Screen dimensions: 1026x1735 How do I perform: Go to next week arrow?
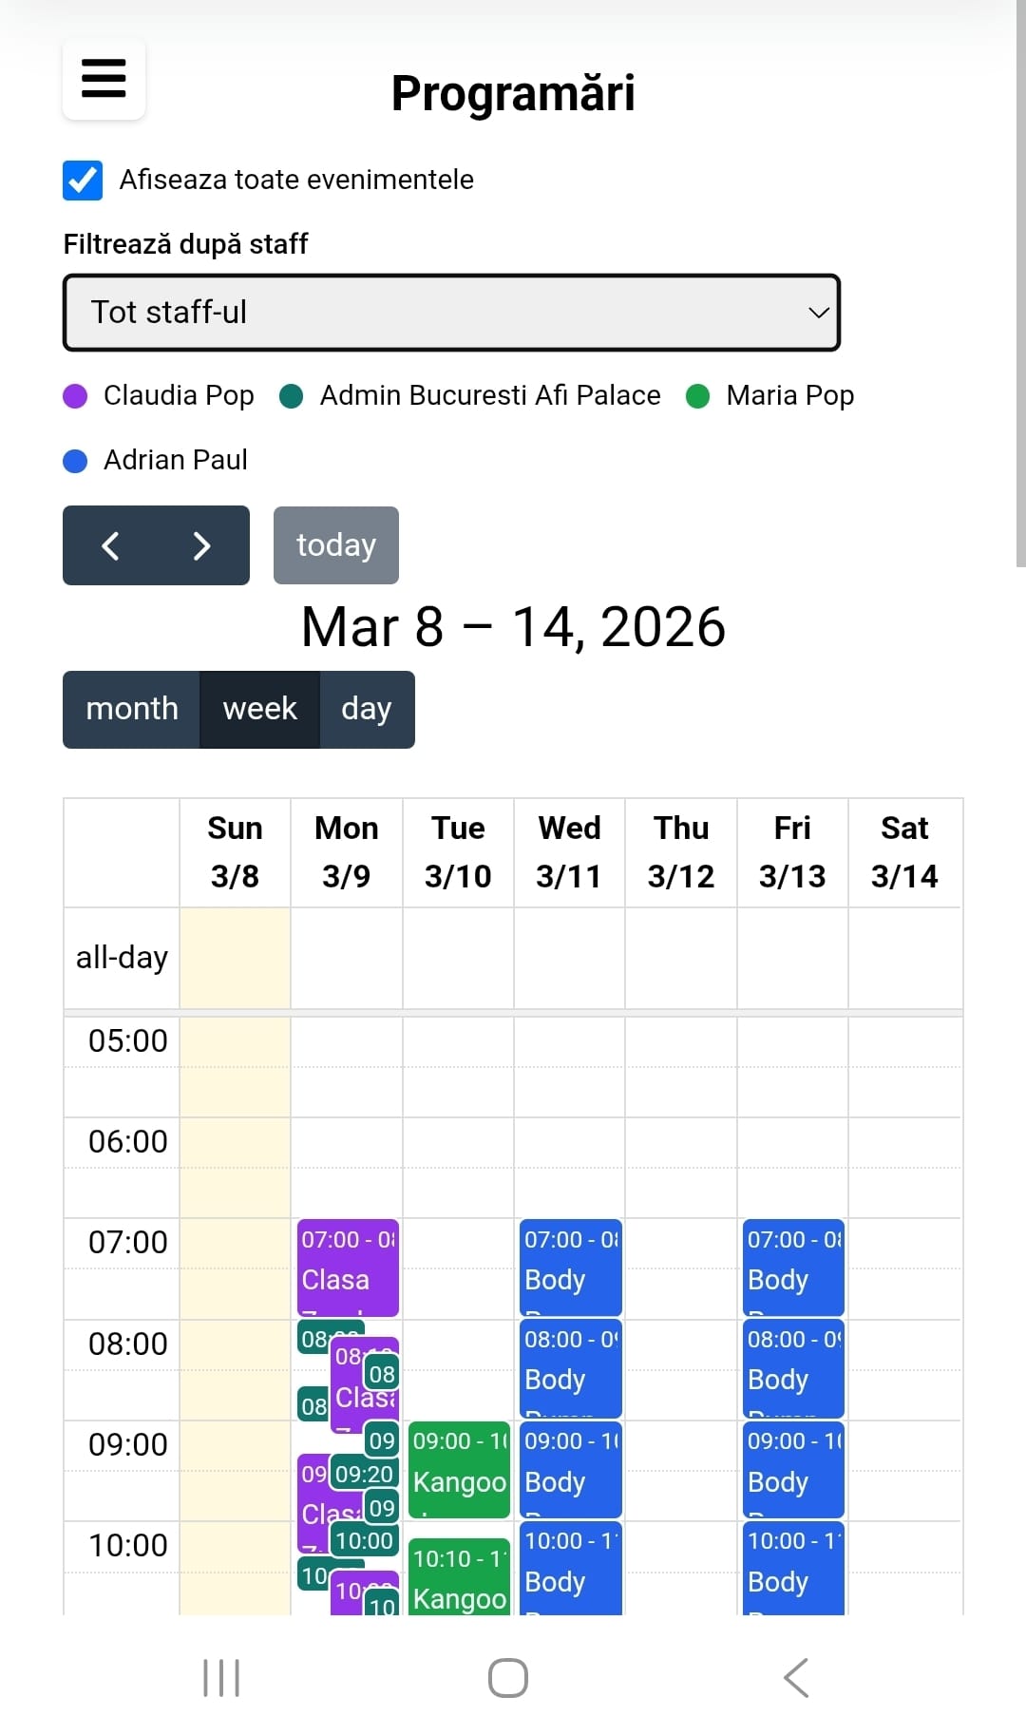click(x=201, y=545)
